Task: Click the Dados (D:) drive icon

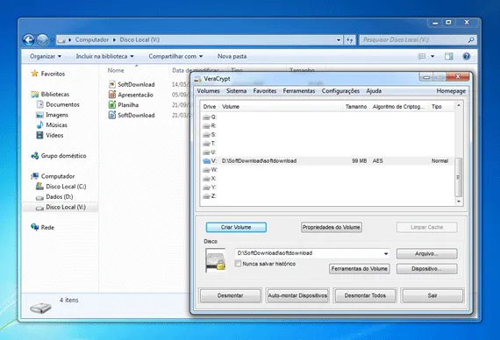Action: coord(39,197)
